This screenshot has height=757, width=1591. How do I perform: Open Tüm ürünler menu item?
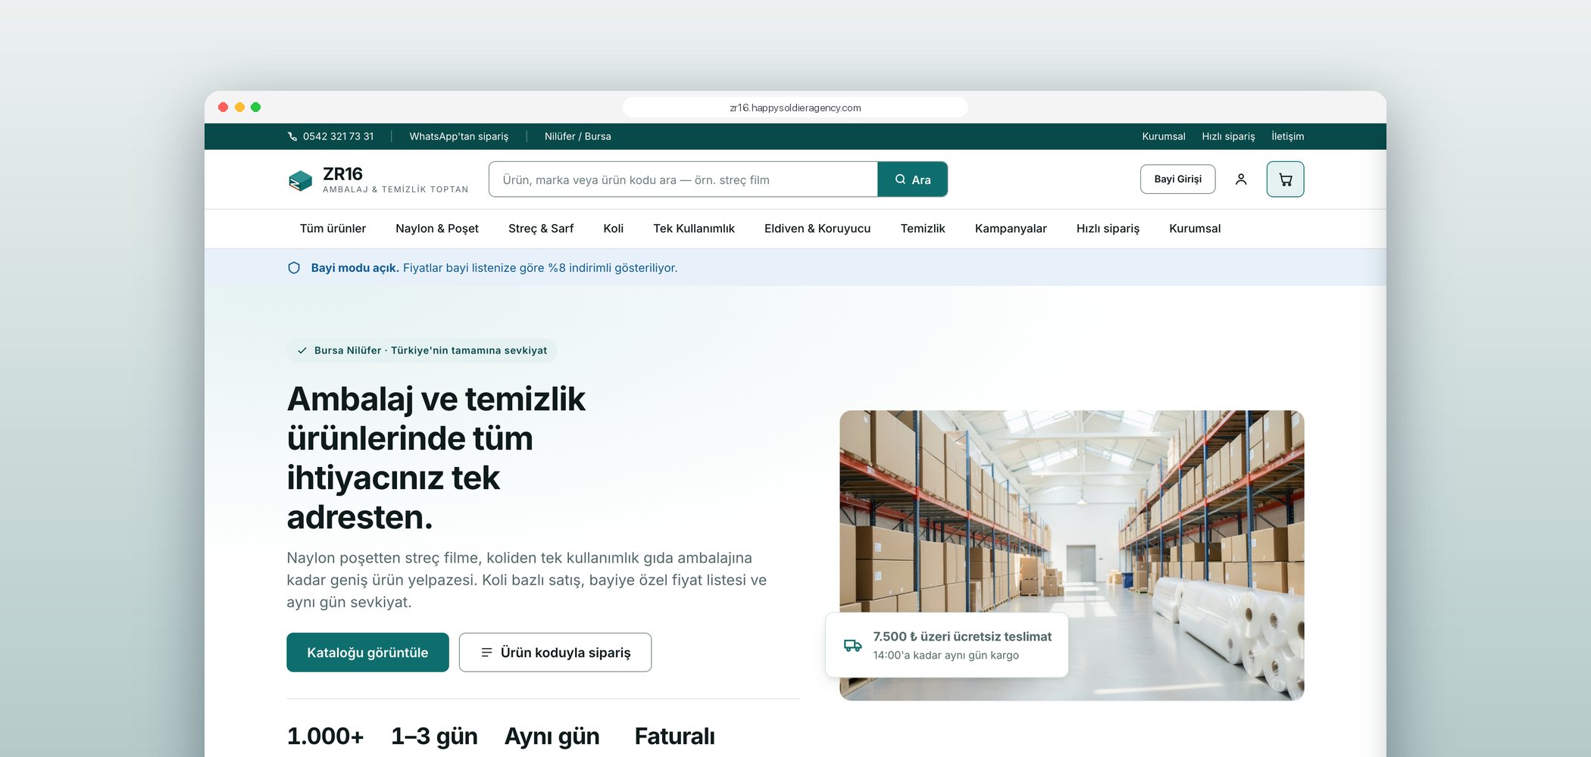[333, 229]
